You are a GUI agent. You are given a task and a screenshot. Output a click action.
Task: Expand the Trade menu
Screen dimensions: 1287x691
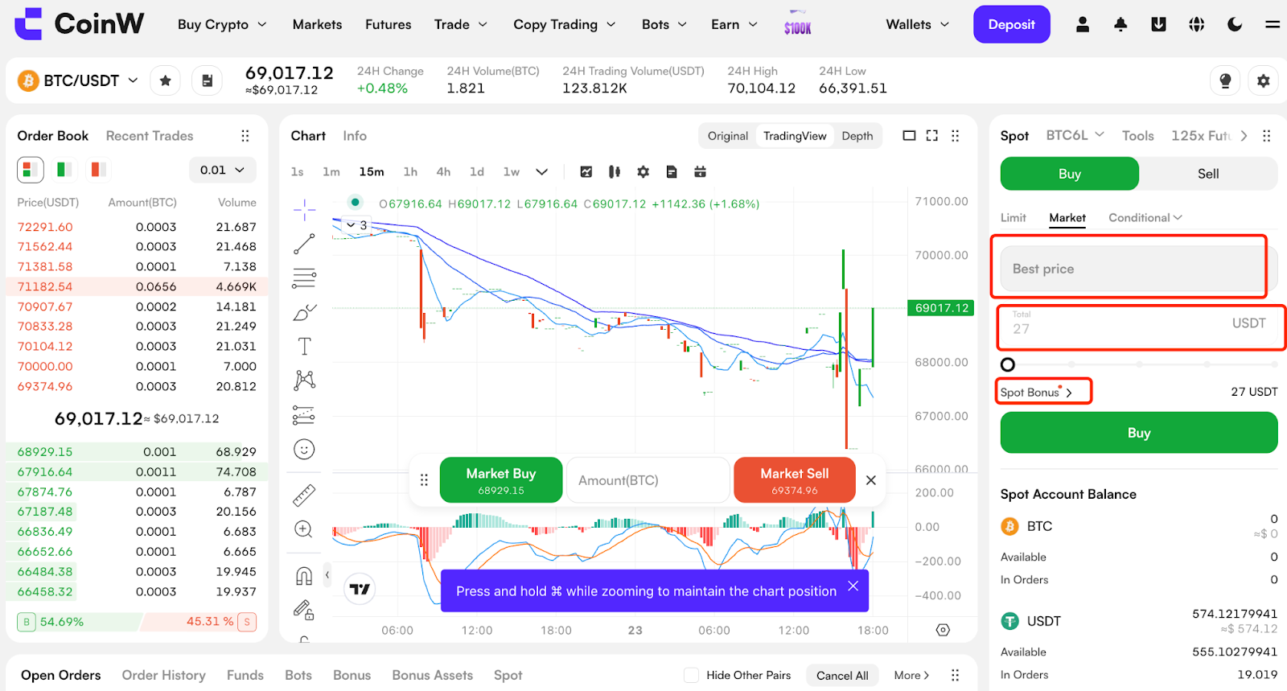[461, 24]
